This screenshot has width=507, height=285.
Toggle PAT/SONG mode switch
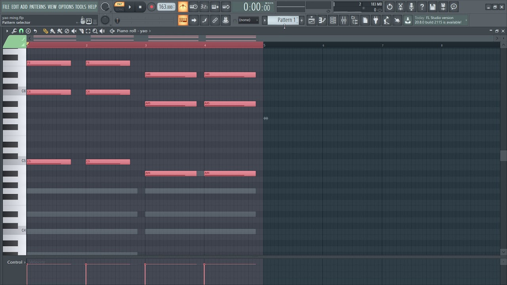point(119,7)
